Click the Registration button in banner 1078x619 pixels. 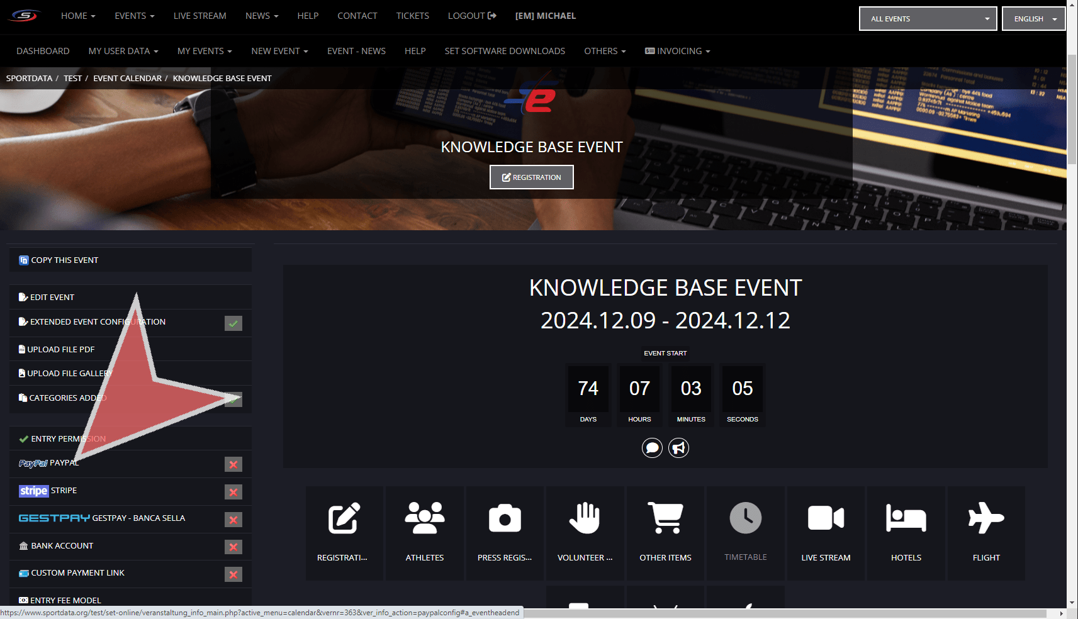pos(532,177)
